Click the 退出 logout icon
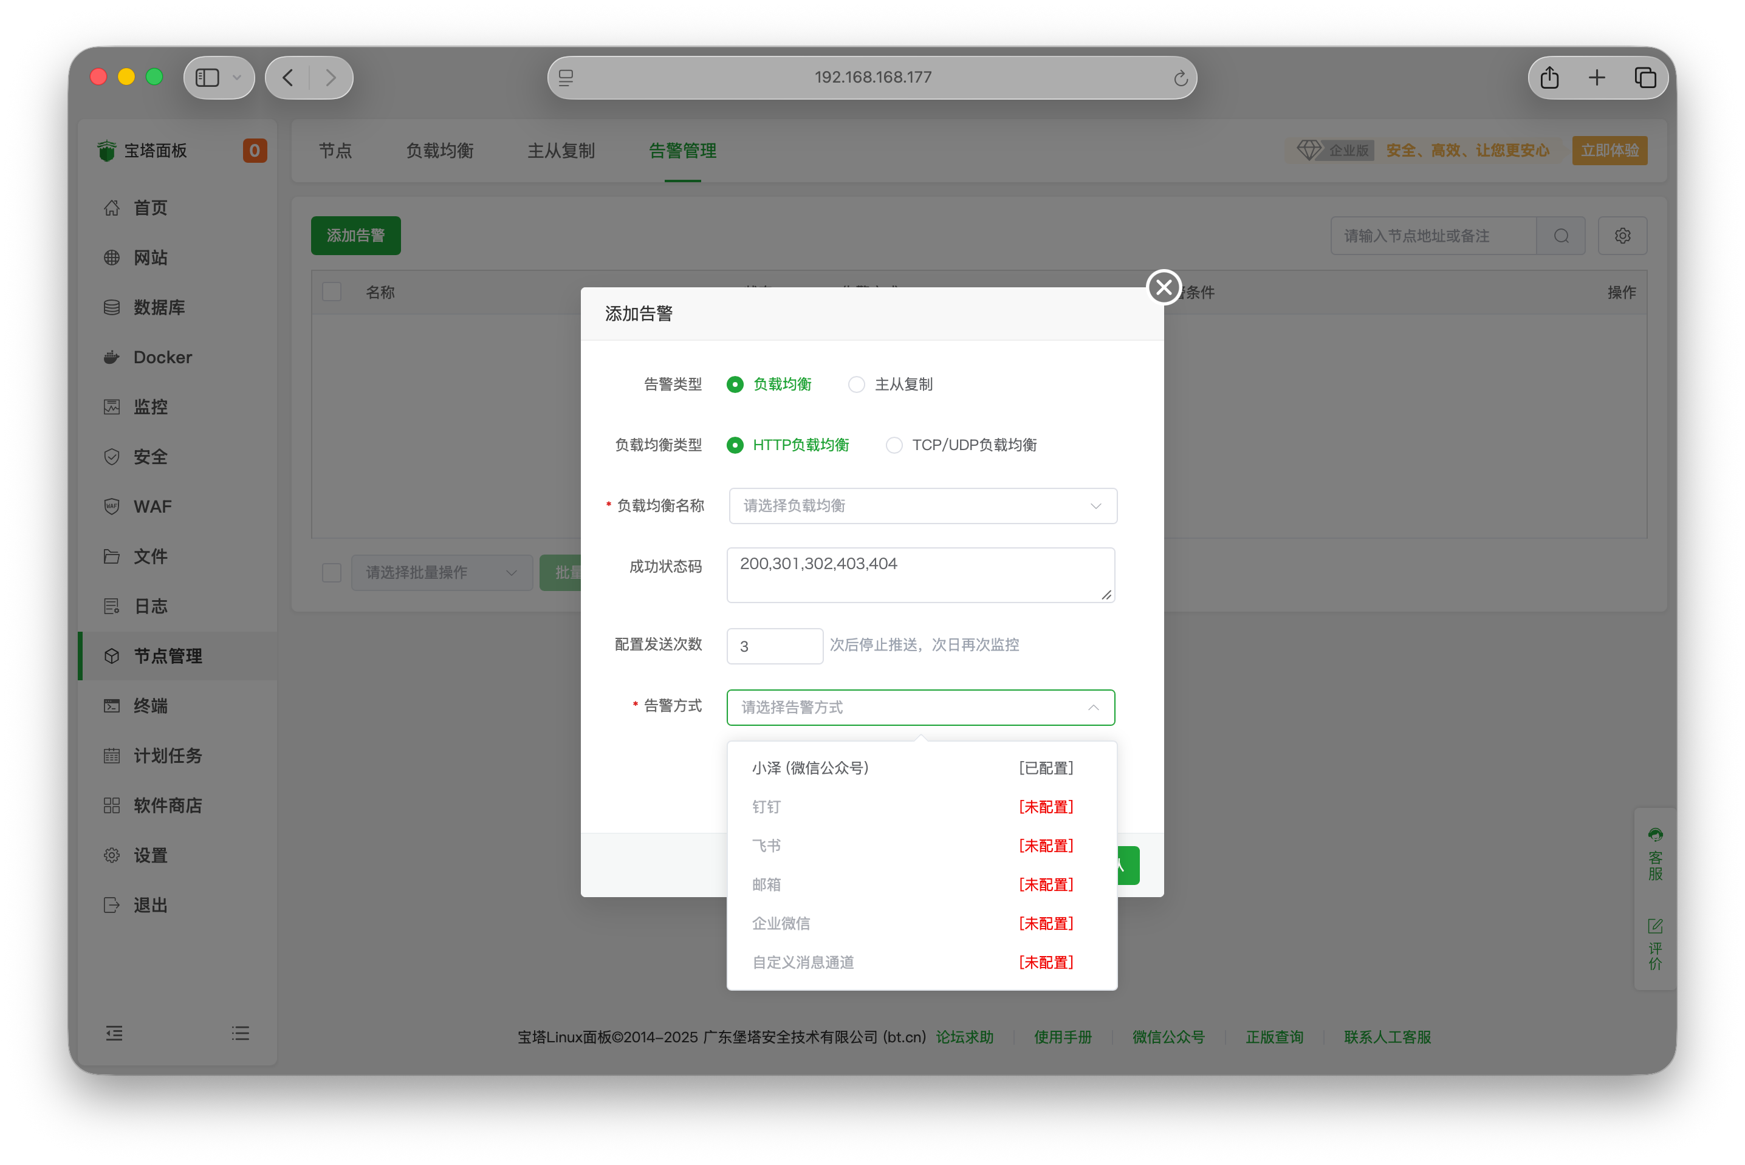The image size is (1745, 1165). tap(111, 905)
